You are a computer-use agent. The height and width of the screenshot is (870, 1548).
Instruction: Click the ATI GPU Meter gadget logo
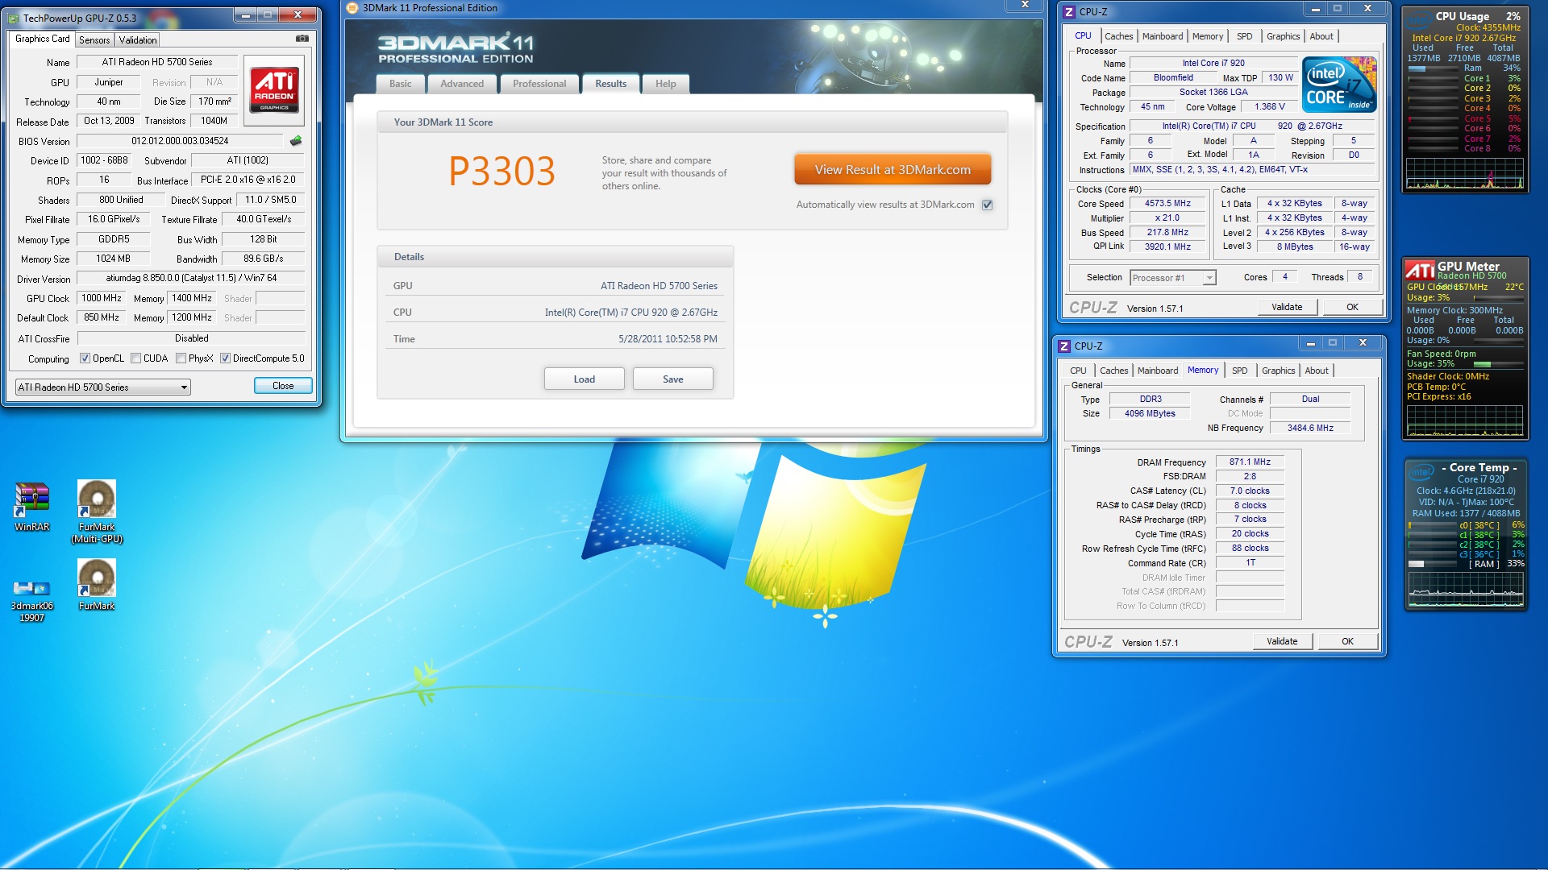(1420, 270)
